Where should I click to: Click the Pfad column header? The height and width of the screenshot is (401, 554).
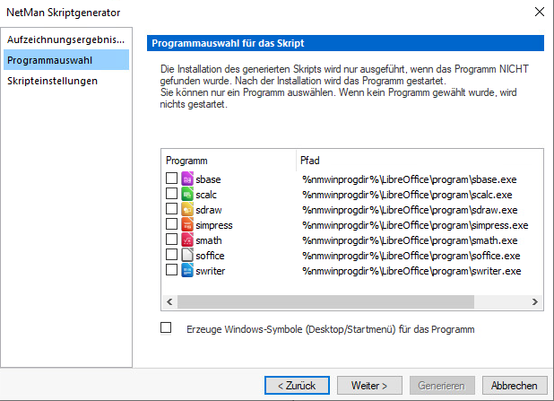tap(420, 161)
